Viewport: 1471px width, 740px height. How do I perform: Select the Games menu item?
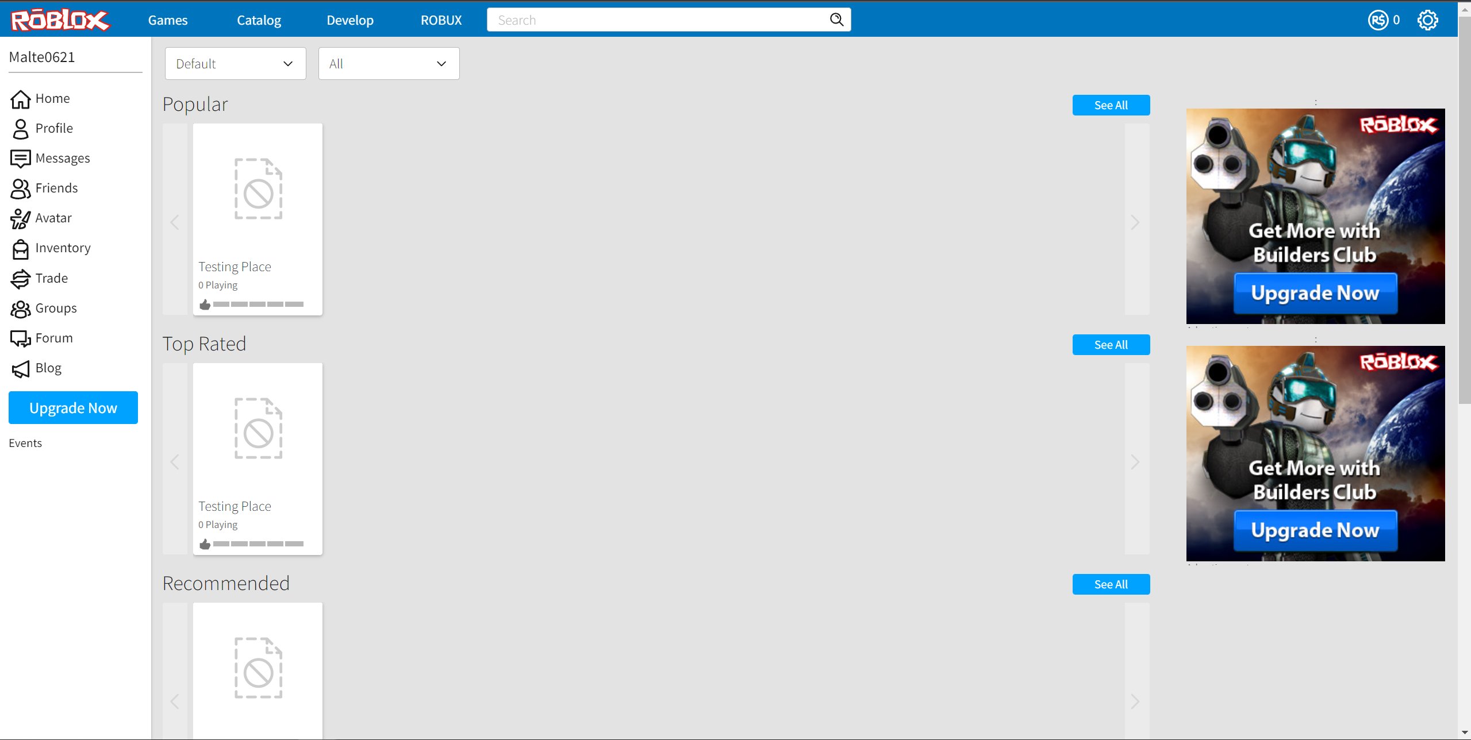[x=167, y=19]
